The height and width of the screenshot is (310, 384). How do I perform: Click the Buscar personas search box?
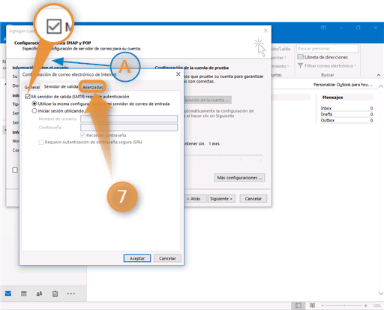coord(328,49)
